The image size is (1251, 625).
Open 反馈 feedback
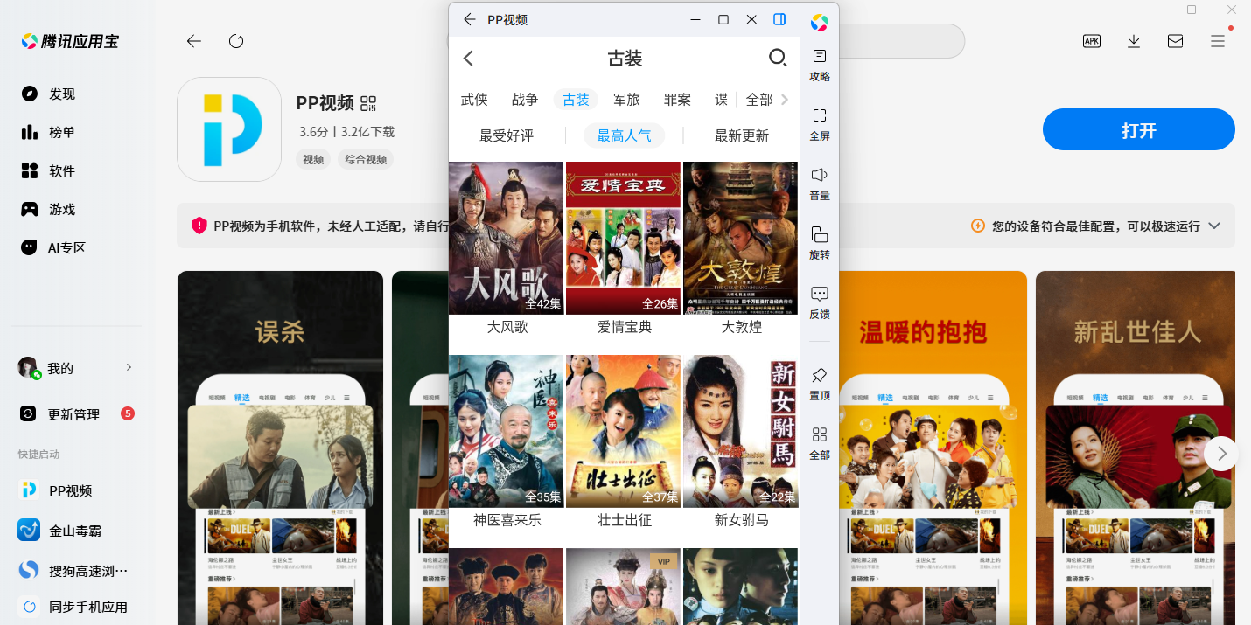pyautogui.click(x=820, y=303)
